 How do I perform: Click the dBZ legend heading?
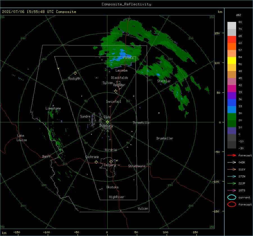(238, 15)
